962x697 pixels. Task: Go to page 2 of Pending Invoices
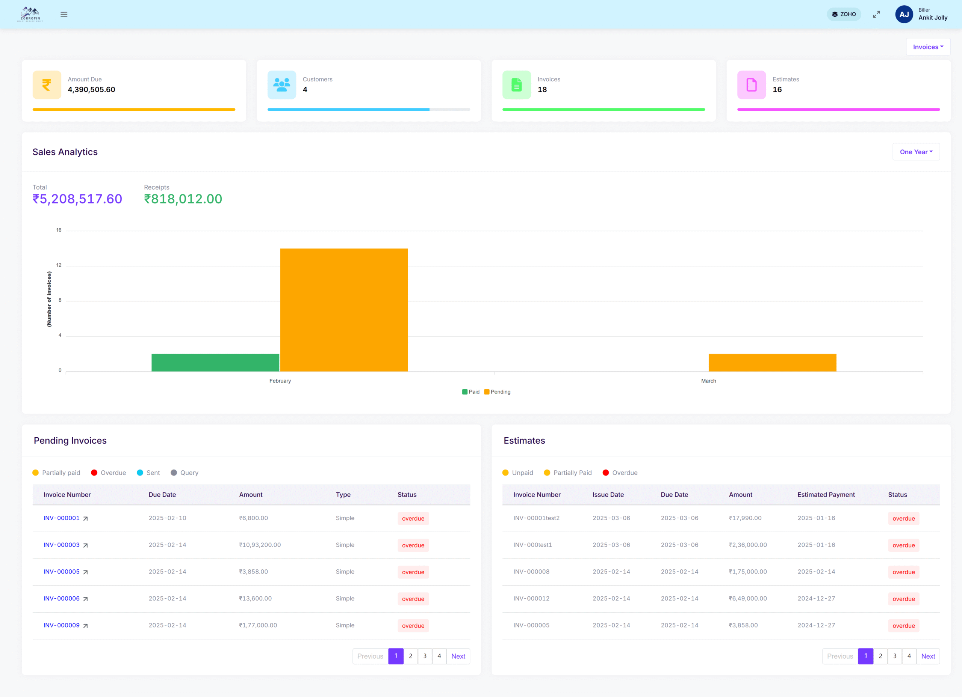pyautogui.click(x=410, y=656)
